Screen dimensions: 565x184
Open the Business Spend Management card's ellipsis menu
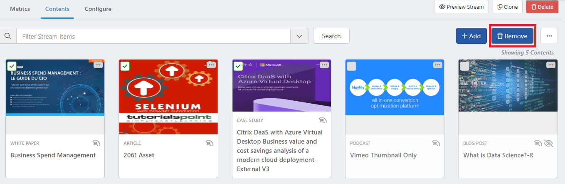click(x=98, y=65)
